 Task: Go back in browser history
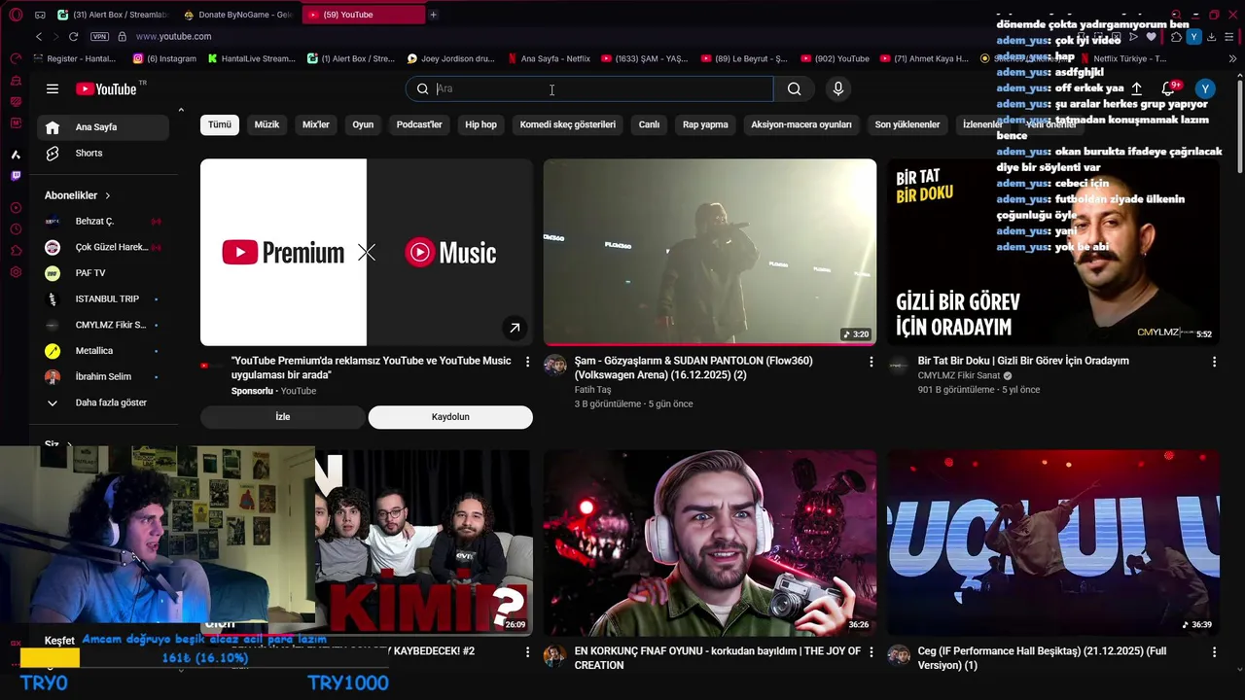click(39, 36)
